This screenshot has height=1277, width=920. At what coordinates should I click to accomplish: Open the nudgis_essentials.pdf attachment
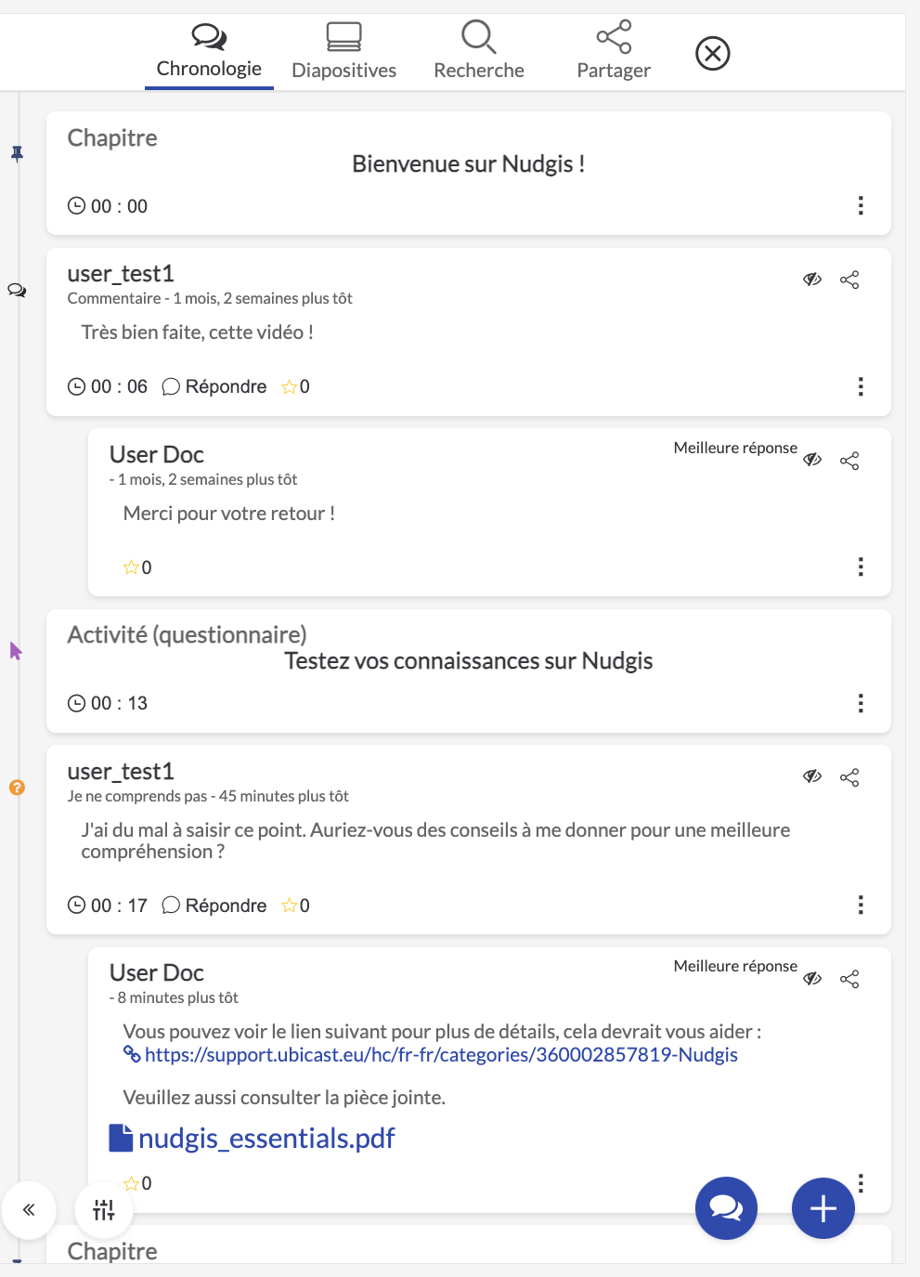point(266,1139)
